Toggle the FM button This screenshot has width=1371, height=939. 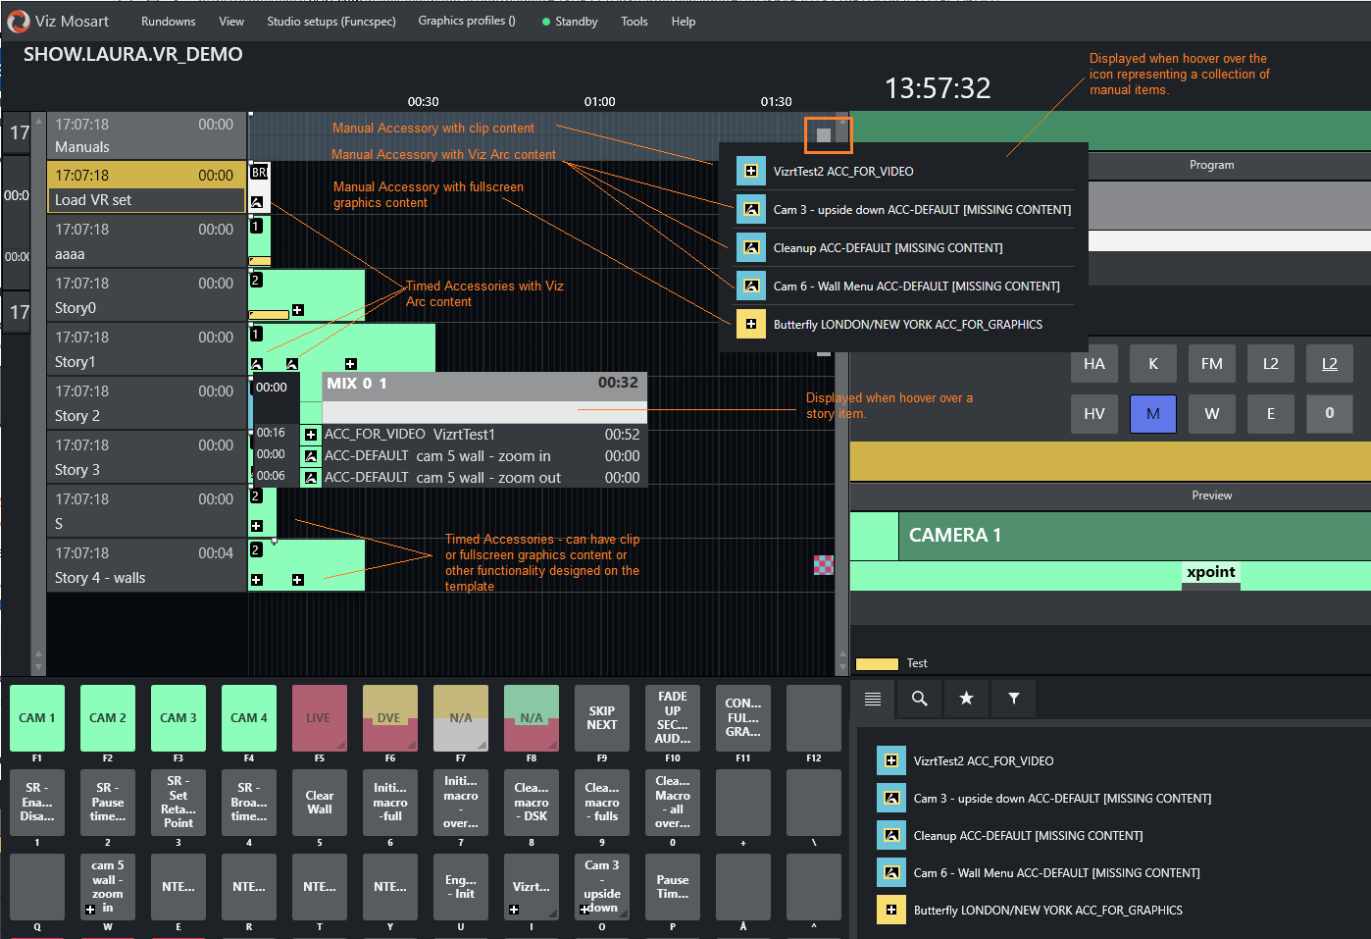tap(1212, 363)
